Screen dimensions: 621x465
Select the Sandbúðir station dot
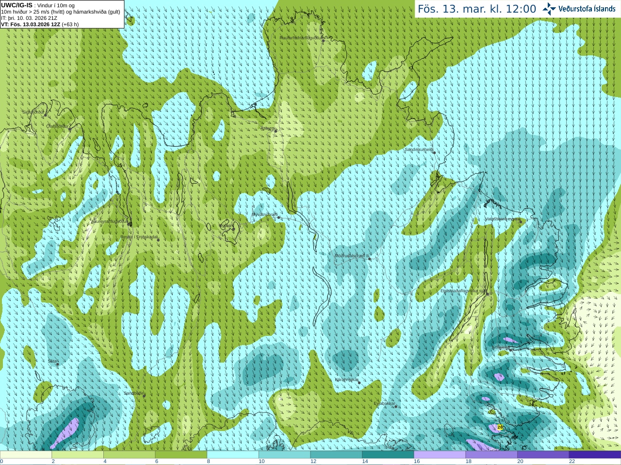(x=144, y=396)
